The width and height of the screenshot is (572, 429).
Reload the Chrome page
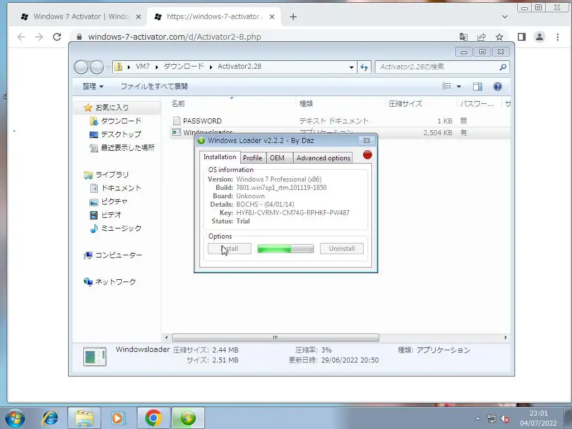coord(57,36)
